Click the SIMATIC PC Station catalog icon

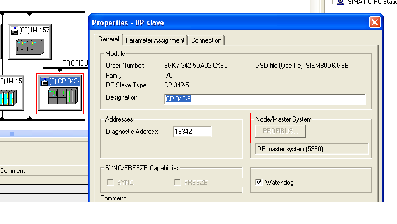tap(340, 2)
